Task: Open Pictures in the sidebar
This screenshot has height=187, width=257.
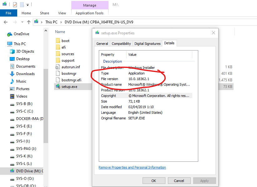Action: click(23, 89)
